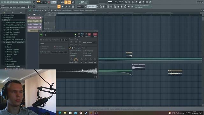Open the Tonal Ambience subfolder

coord(12,62)
